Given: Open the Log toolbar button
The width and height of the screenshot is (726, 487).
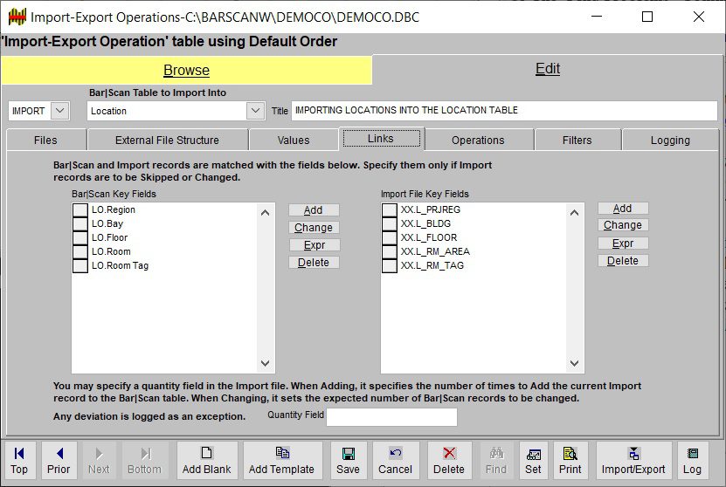Looking at the screenshot, I should click(692, 460).
